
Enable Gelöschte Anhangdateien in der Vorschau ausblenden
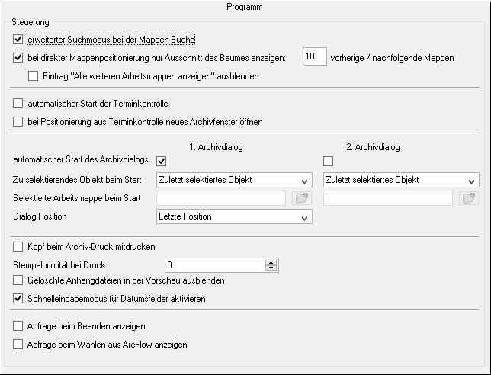(18, 280)
